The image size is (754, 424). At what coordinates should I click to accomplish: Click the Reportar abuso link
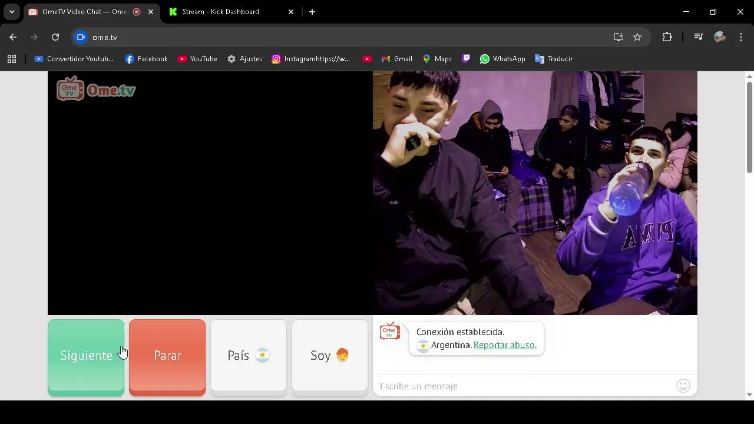(504, 345)
